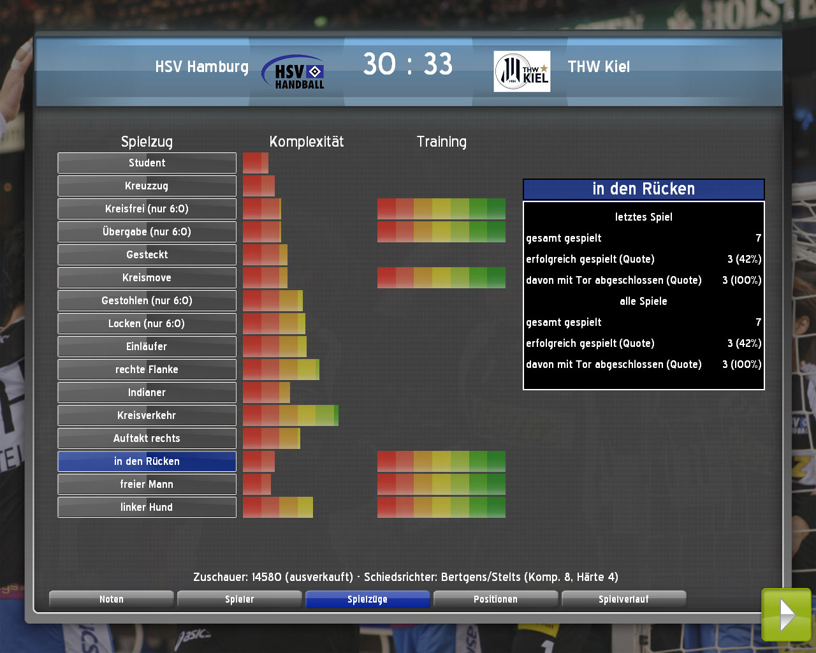Choose the Einläufer play
This screenshot has width=816, height=653.
tap(147, 347)
